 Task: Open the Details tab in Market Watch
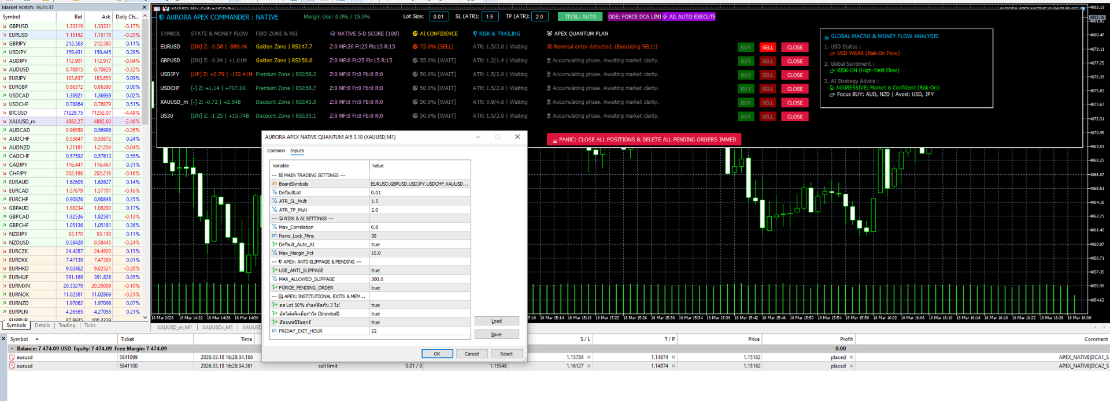pyautogui.click(x=42, y=325)
